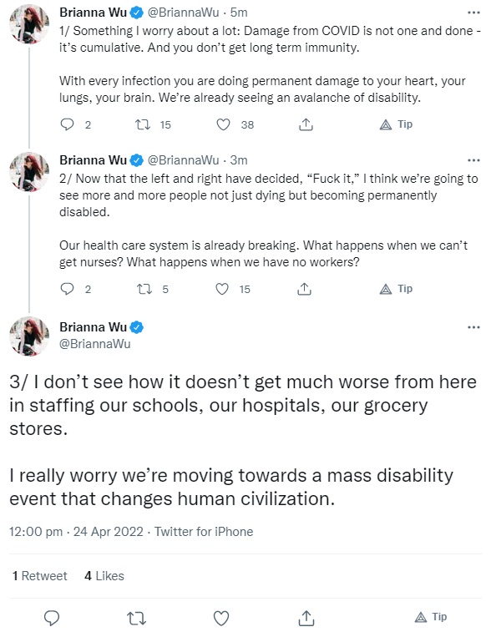491x632 pixels.
Task: View the 1 Retweet list
Action: pyautogui.click(x=39, y=575)
